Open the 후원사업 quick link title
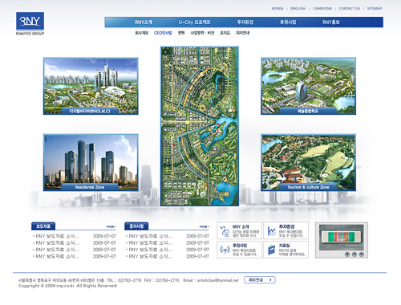Screen dimensions: 401x305 pos(240,246)
